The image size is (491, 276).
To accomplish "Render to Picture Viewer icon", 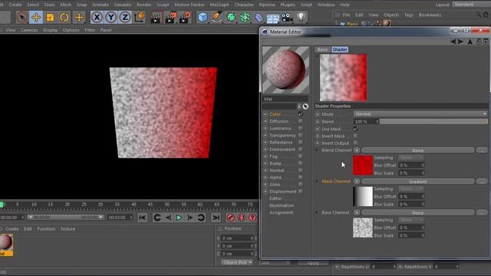I will (170, 18).
